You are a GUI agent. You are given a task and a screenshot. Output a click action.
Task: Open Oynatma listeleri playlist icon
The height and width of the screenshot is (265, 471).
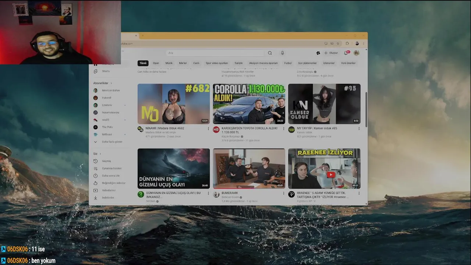[95, 168]
